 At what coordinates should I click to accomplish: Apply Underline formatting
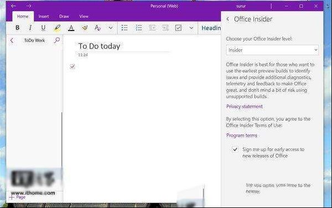43,28
